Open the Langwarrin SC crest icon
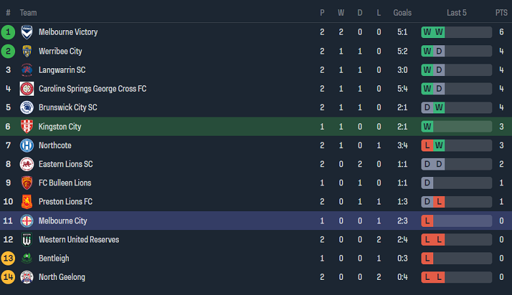The height and width of the screenshot is (295, 512). pyautogui.click(x=27, y=70)
